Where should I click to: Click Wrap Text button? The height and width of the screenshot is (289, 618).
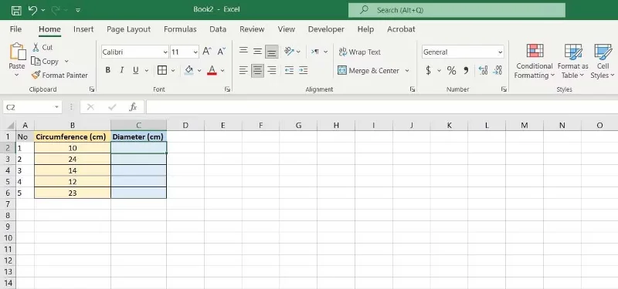pyautogui.click(x=359, y=52)
